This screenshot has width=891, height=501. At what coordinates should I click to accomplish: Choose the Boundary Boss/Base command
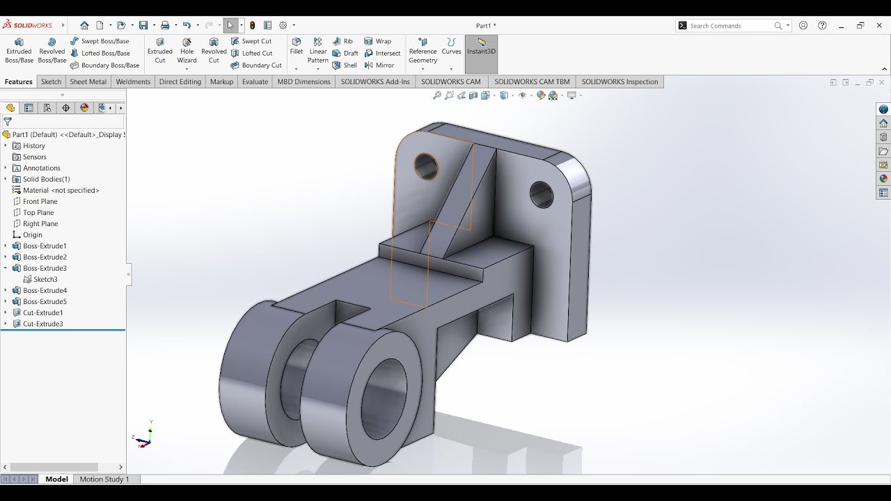[x=104, y=65]
